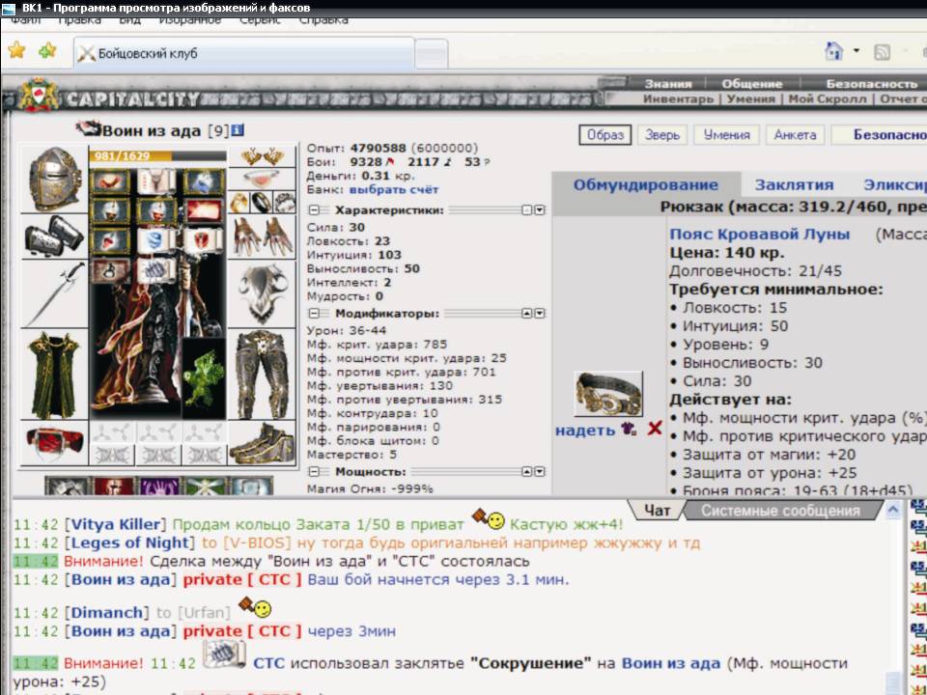Collapse the Характеристики section minus box

coord(314,210)
